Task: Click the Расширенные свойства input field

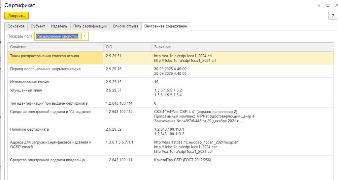Action: coord(57,36)
